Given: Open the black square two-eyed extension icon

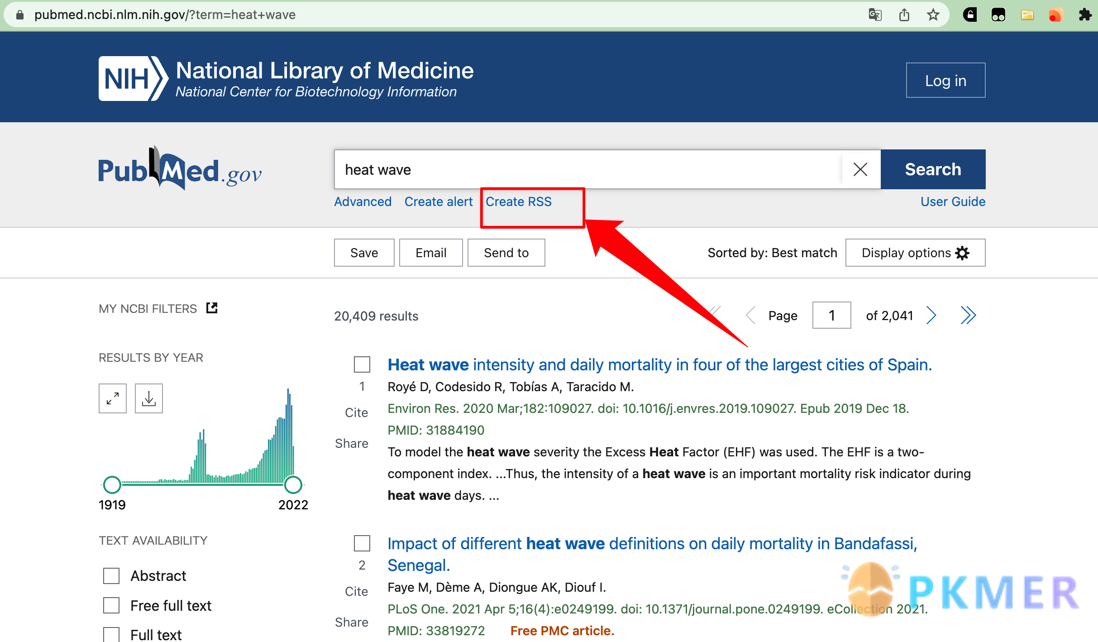Looking at the screenshot, I should point(998,15).
